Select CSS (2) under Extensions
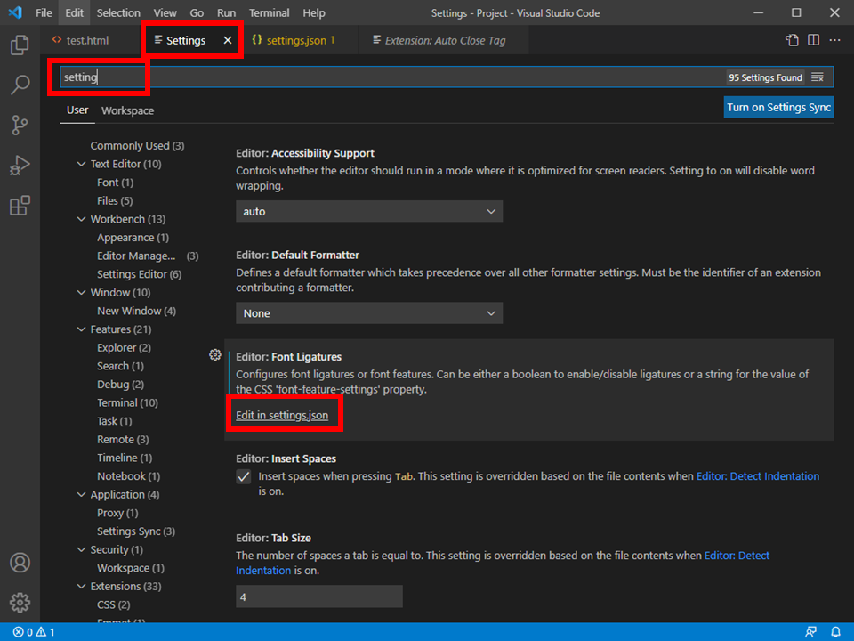 click(x=114, y=605)
